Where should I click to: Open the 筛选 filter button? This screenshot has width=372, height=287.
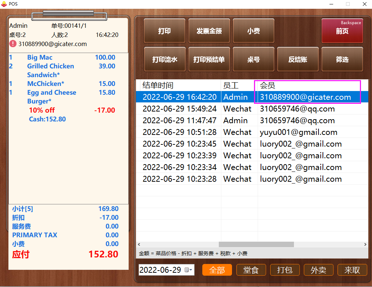point(342,59)
